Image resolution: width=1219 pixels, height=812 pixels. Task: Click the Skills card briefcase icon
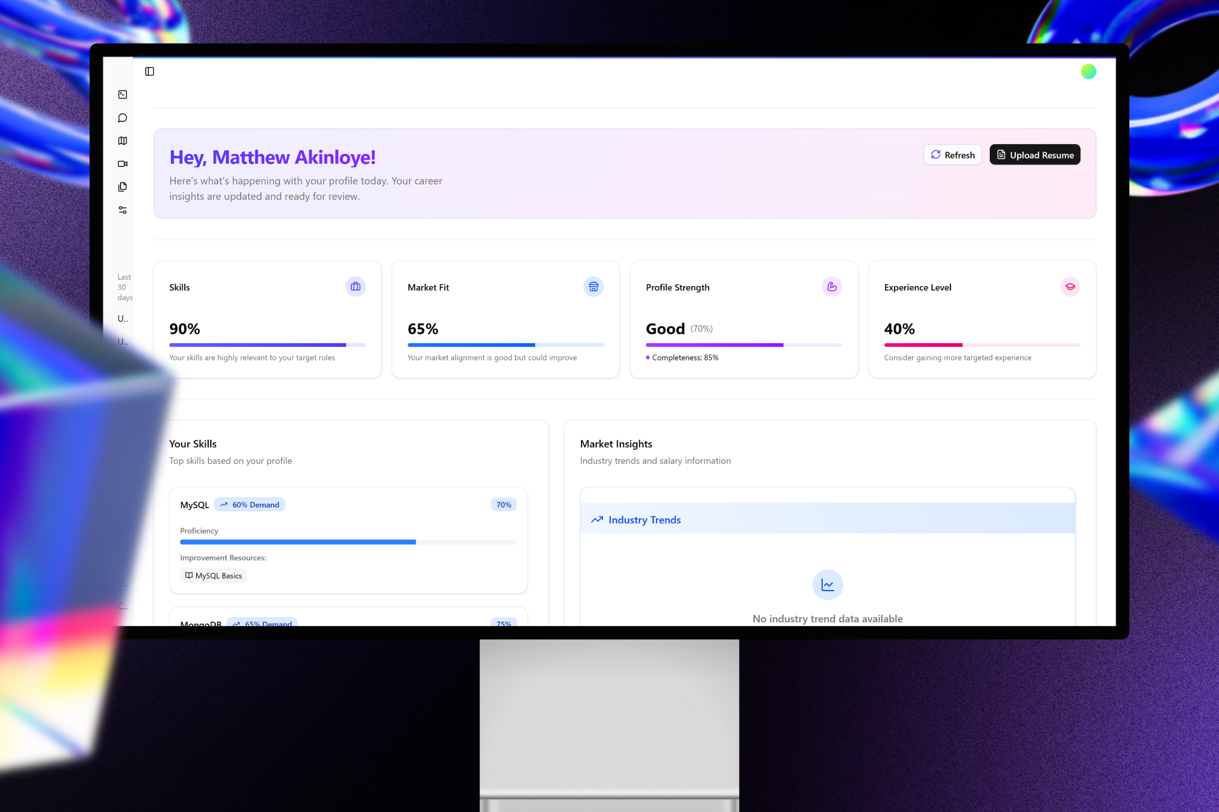coord(356,287)
